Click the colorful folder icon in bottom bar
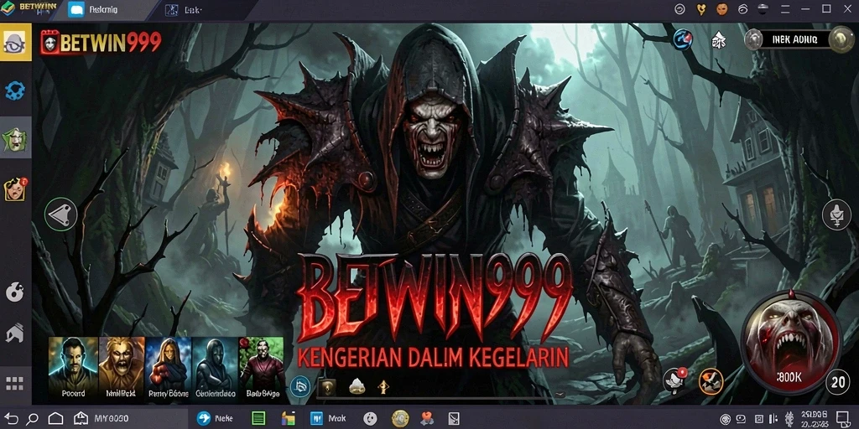The width and height of the screenshot is (859, 429). (289, 419)
